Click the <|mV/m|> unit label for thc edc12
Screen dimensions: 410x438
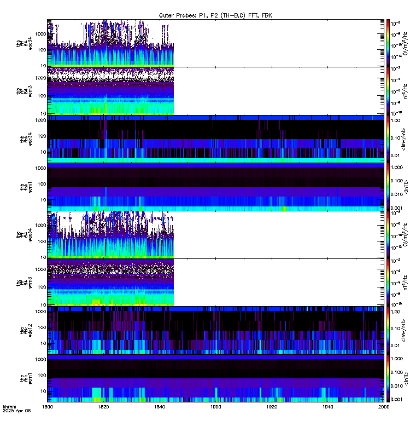click(403, 331)
